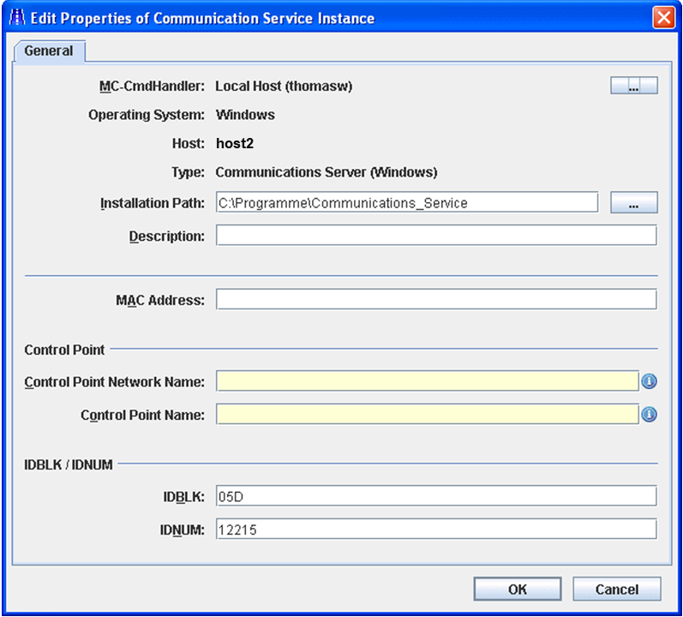This screenshot has width=683, height=617.
Task: Click the Communications Server (Windows) type text
Action: pos(326,172)
